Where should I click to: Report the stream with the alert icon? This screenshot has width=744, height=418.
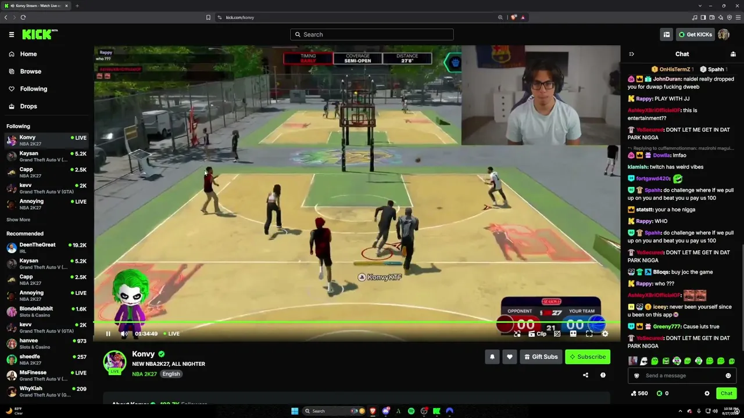tap(603, 376)
